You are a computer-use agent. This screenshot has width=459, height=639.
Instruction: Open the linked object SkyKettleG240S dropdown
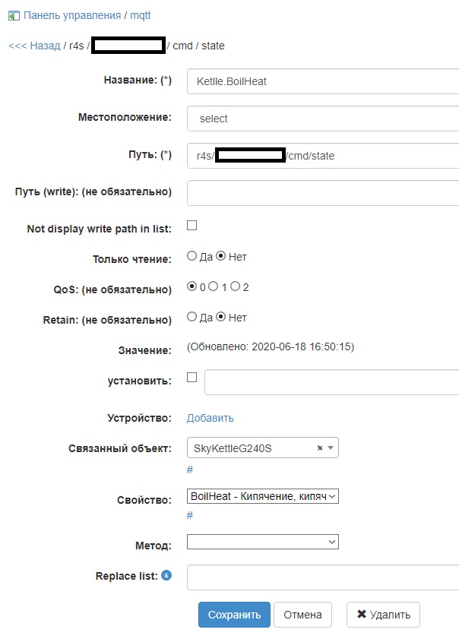click(331, 448)
